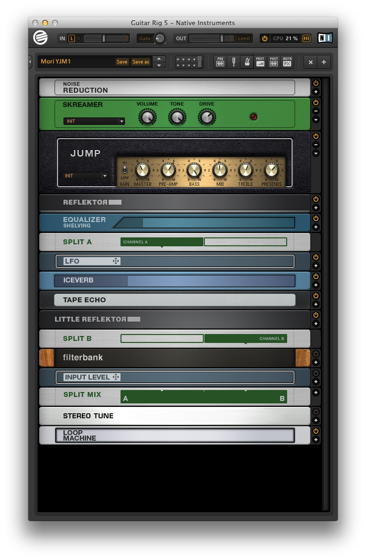Open the POST tapedeck module
366x560 pixels.
click(274, 62)
